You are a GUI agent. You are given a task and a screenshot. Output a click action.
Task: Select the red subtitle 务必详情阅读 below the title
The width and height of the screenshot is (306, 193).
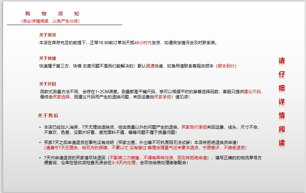[x=50, y=21]
